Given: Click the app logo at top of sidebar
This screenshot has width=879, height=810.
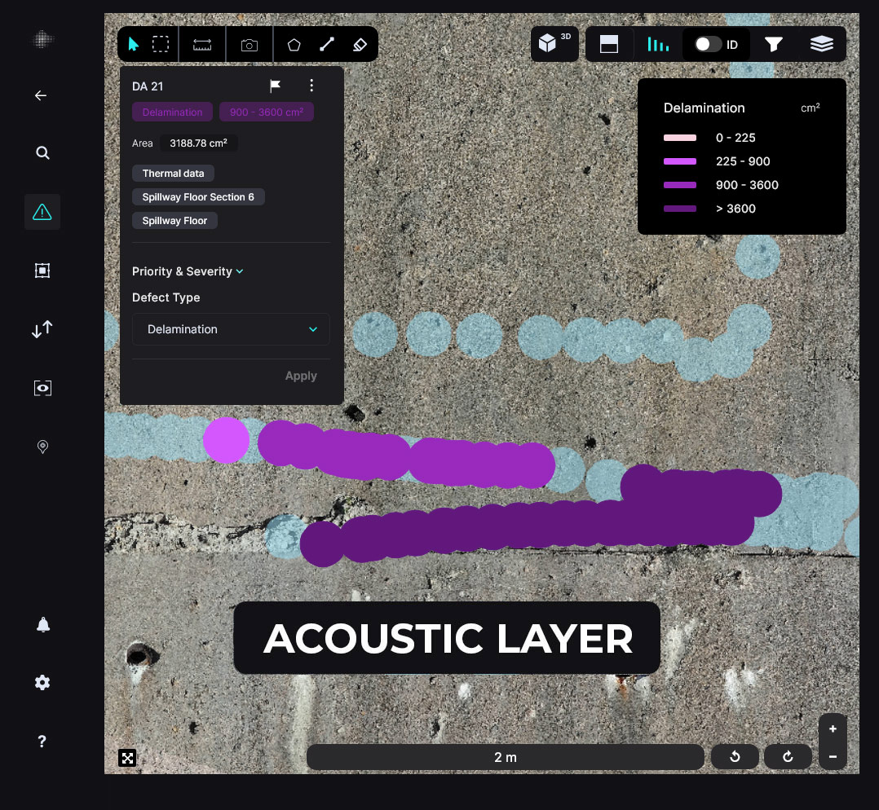Looking at the screenshot, I should coord(42,39).
